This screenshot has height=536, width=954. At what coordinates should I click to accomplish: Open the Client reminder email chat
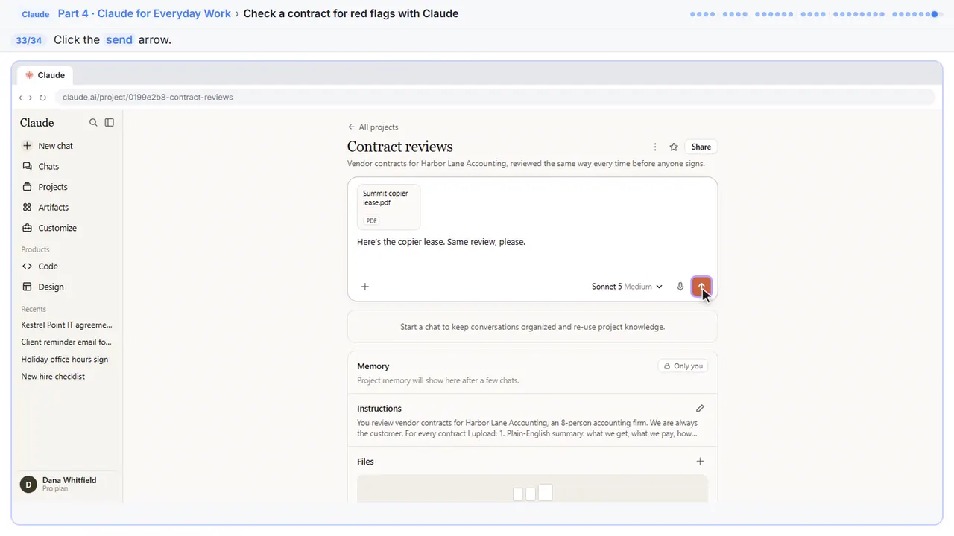pyautogui.click(x=66, y=342)
